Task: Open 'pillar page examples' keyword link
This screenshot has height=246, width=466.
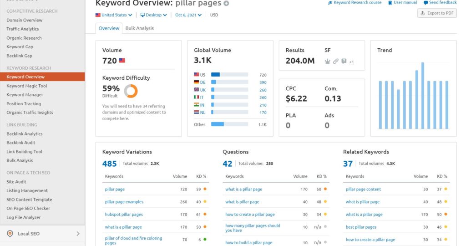Action: [x=124, y=202]
